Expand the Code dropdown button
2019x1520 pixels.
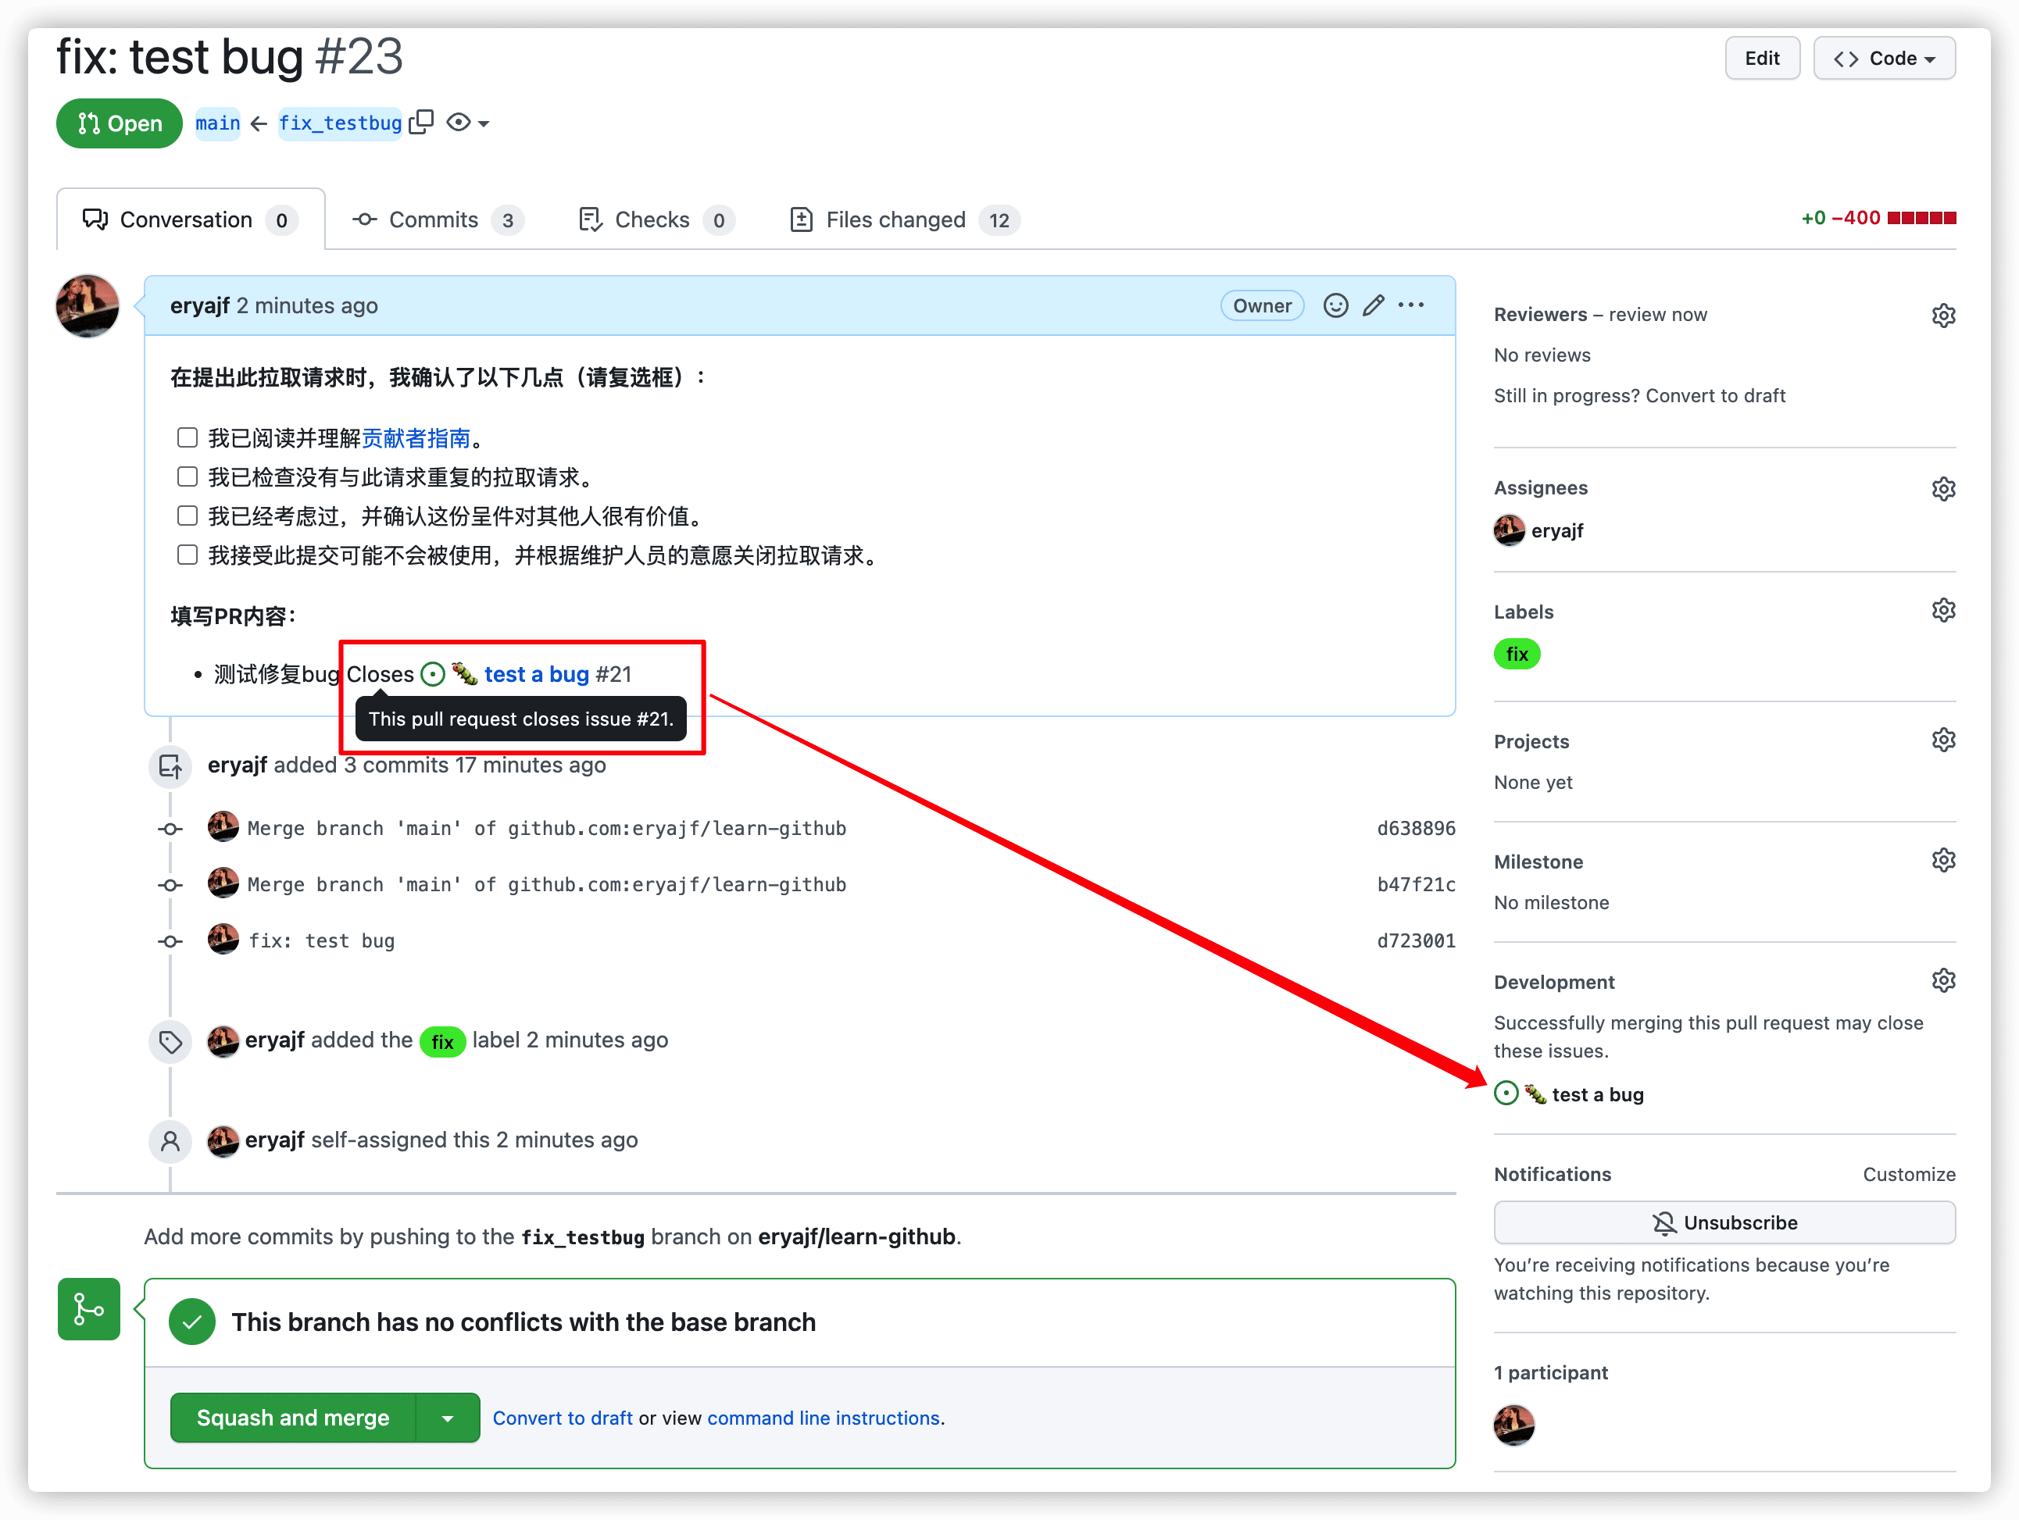tap(1884, 59)
